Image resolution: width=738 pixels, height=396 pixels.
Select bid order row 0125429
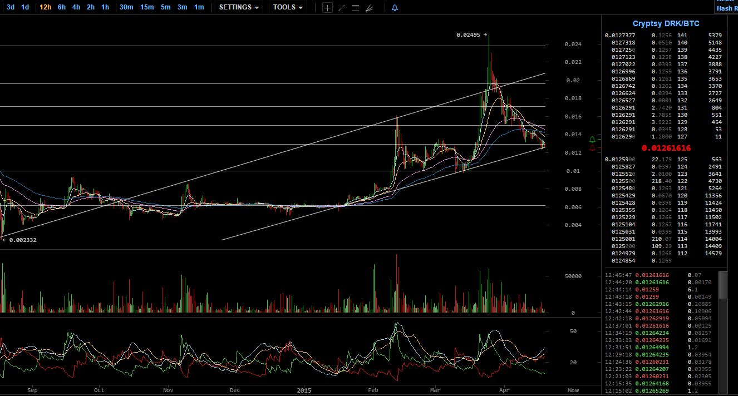click(663, 196)
